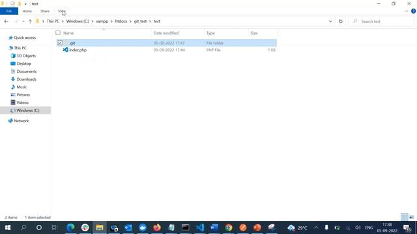
Task: Click 'Windows (C:)' in address bar
Action: click(78, 21)
